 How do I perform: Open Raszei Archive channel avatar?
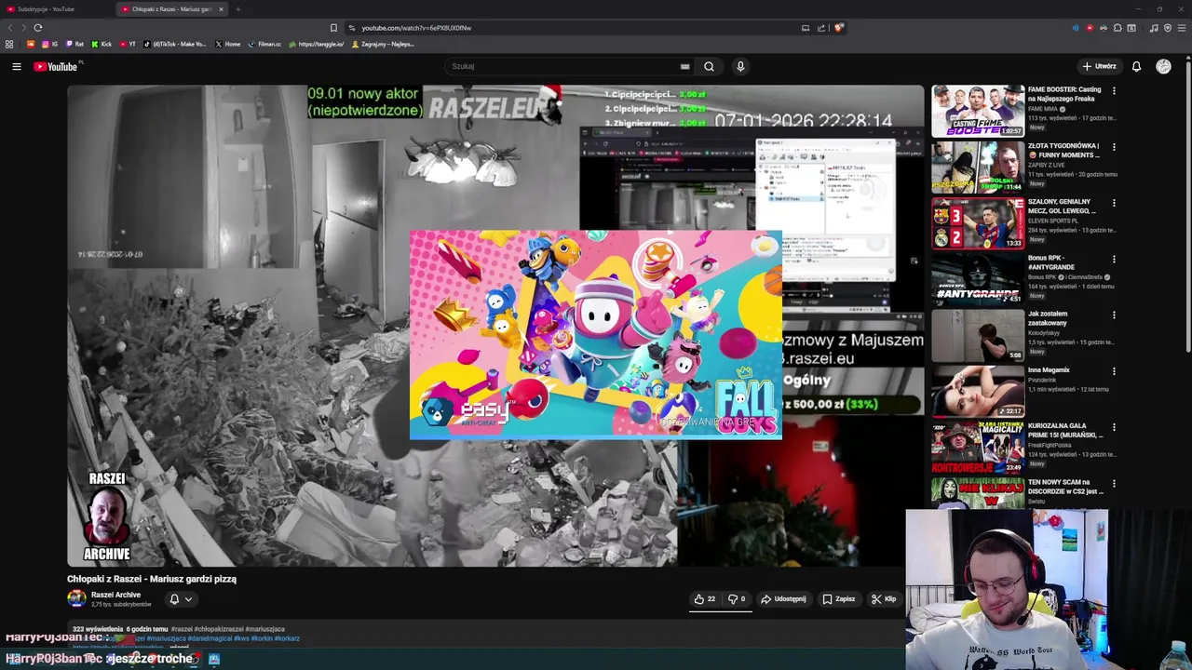point(76,598)
